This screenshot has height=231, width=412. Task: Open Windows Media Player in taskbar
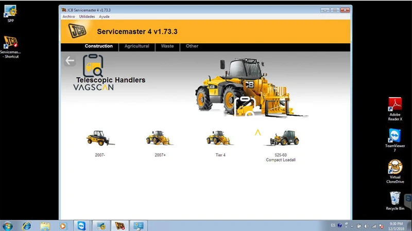(63, 226)
